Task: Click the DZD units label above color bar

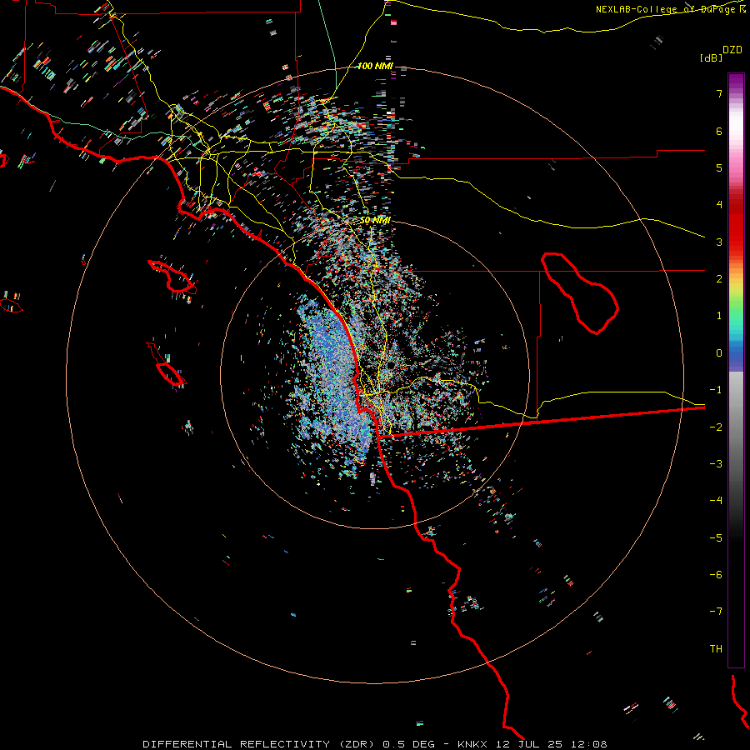Action: (732, 50)
